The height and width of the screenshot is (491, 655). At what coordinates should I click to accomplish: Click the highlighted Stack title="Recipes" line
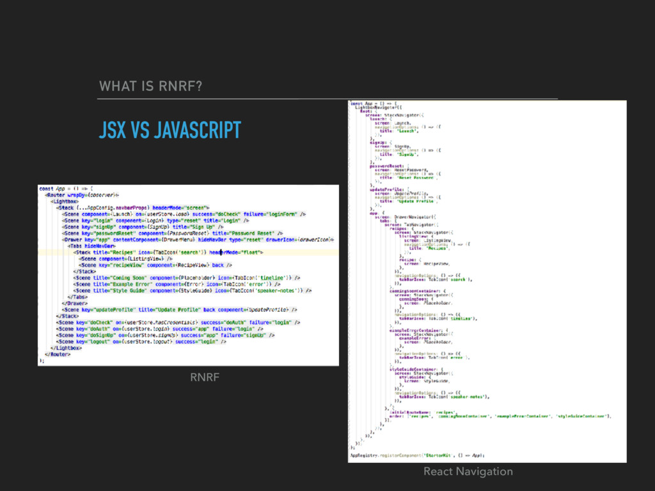coord(168,252)
